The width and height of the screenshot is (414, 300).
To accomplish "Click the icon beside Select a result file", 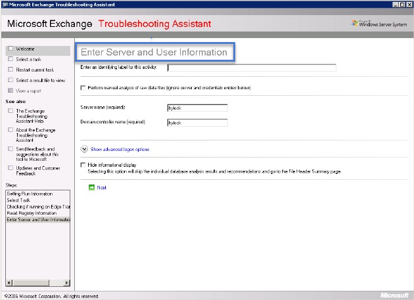I will pos(11,80).
